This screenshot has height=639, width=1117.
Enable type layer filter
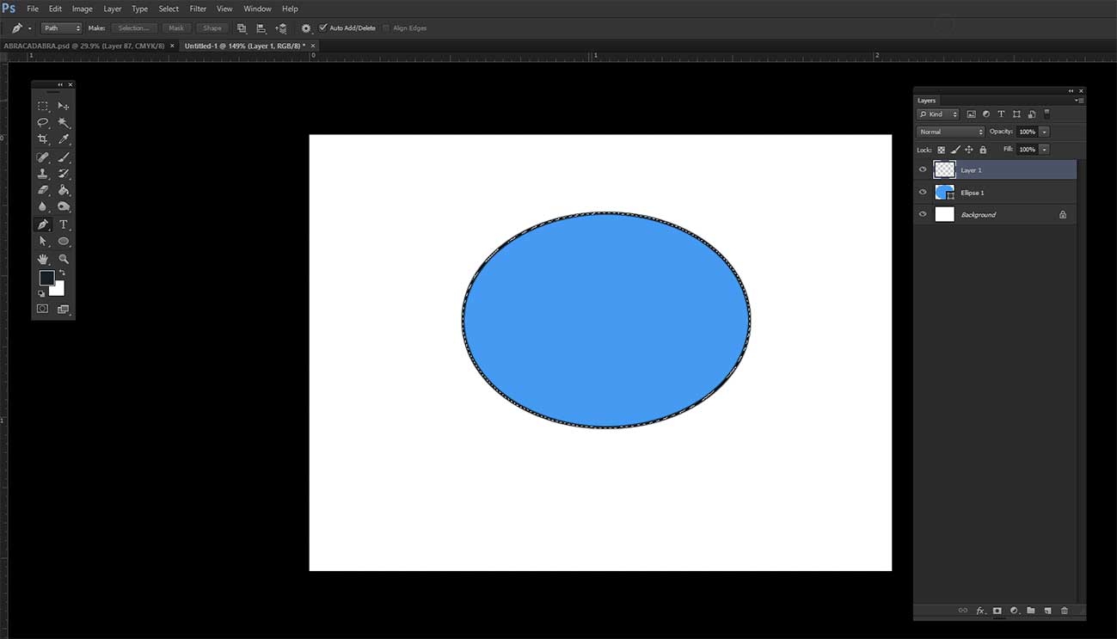click(x=1001, y=114)
